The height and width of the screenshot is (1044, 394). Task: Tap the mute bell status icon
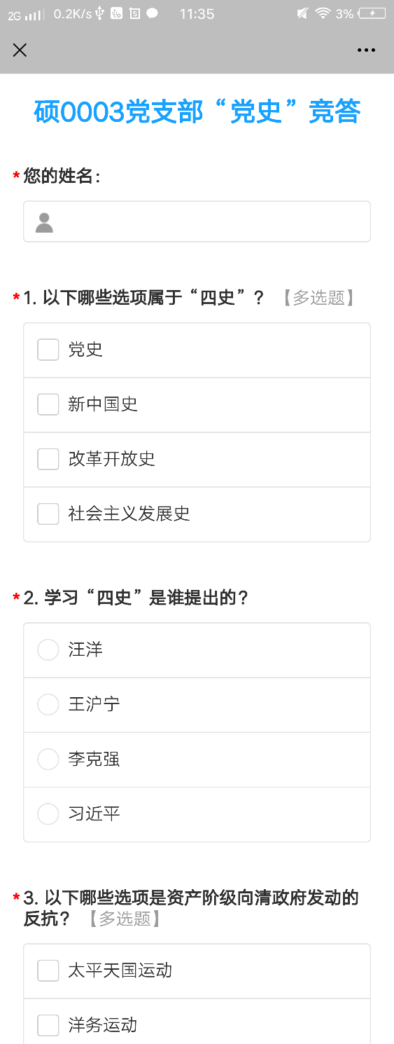click(302, 13)
